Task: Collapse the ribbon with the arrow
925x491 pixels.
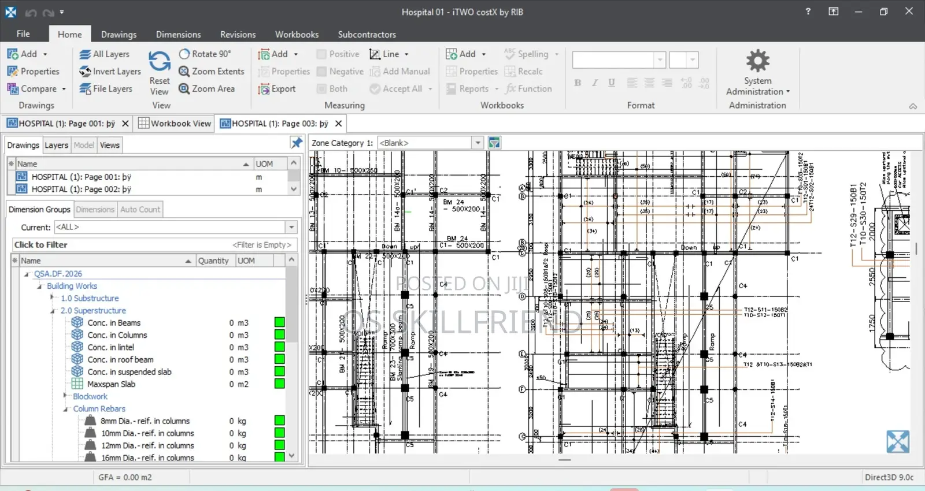Action: click(913, 106)
